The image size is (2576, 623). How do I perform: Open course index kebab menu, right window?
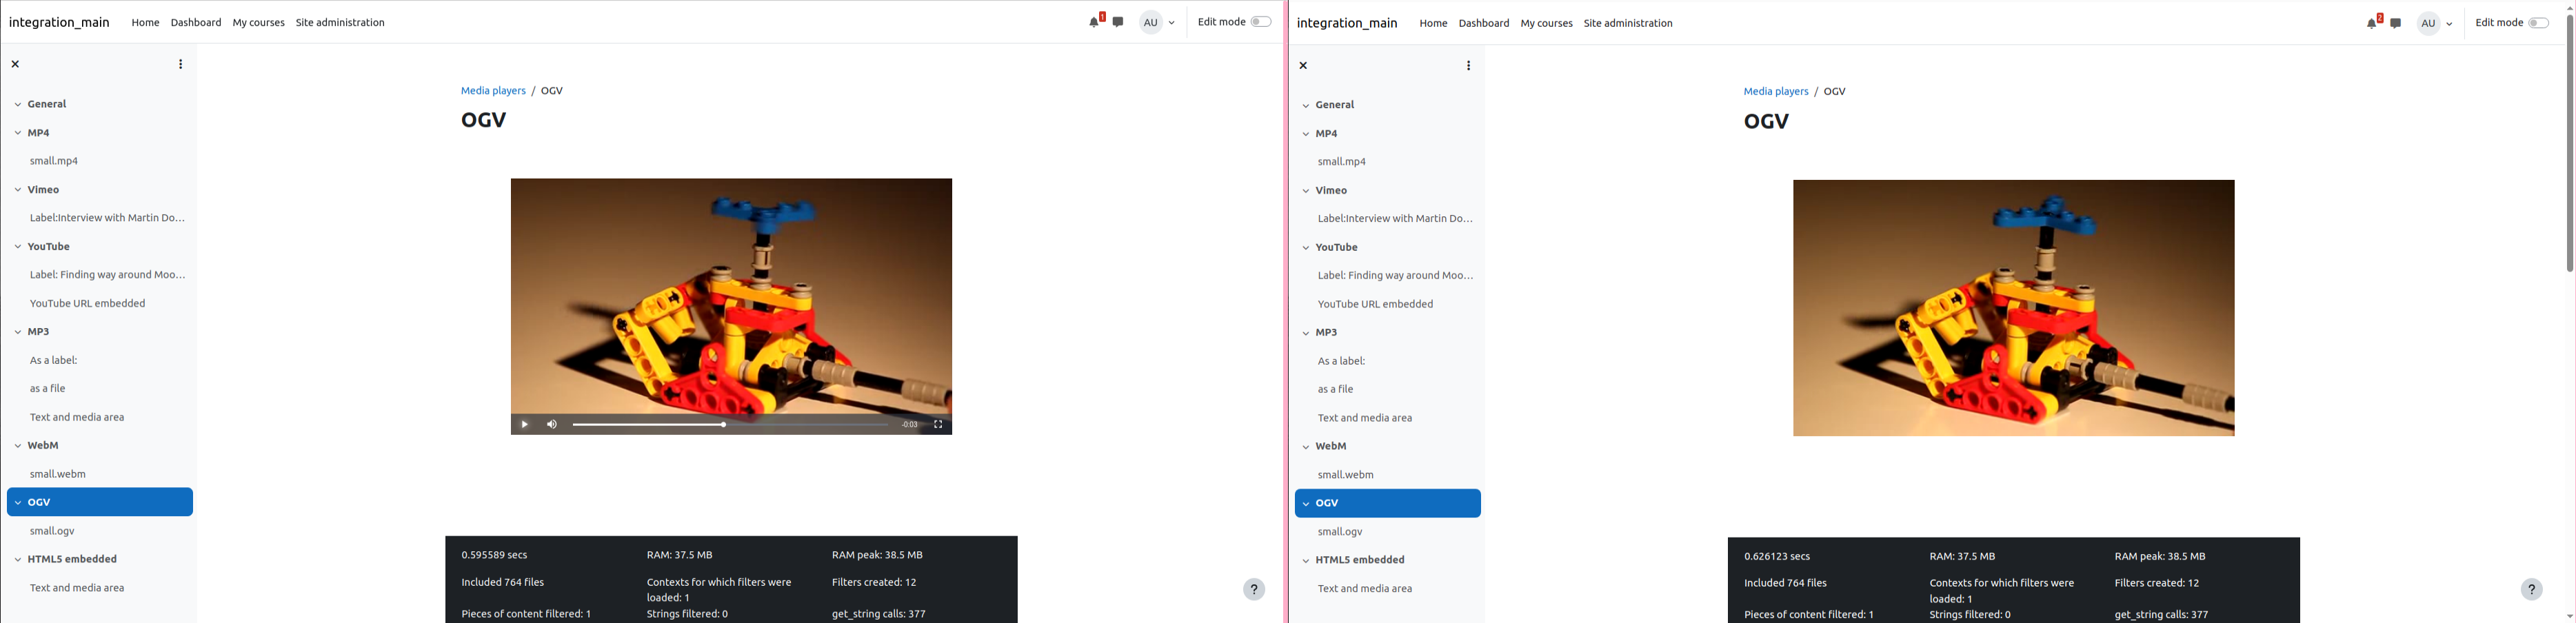click(1469, 65)
